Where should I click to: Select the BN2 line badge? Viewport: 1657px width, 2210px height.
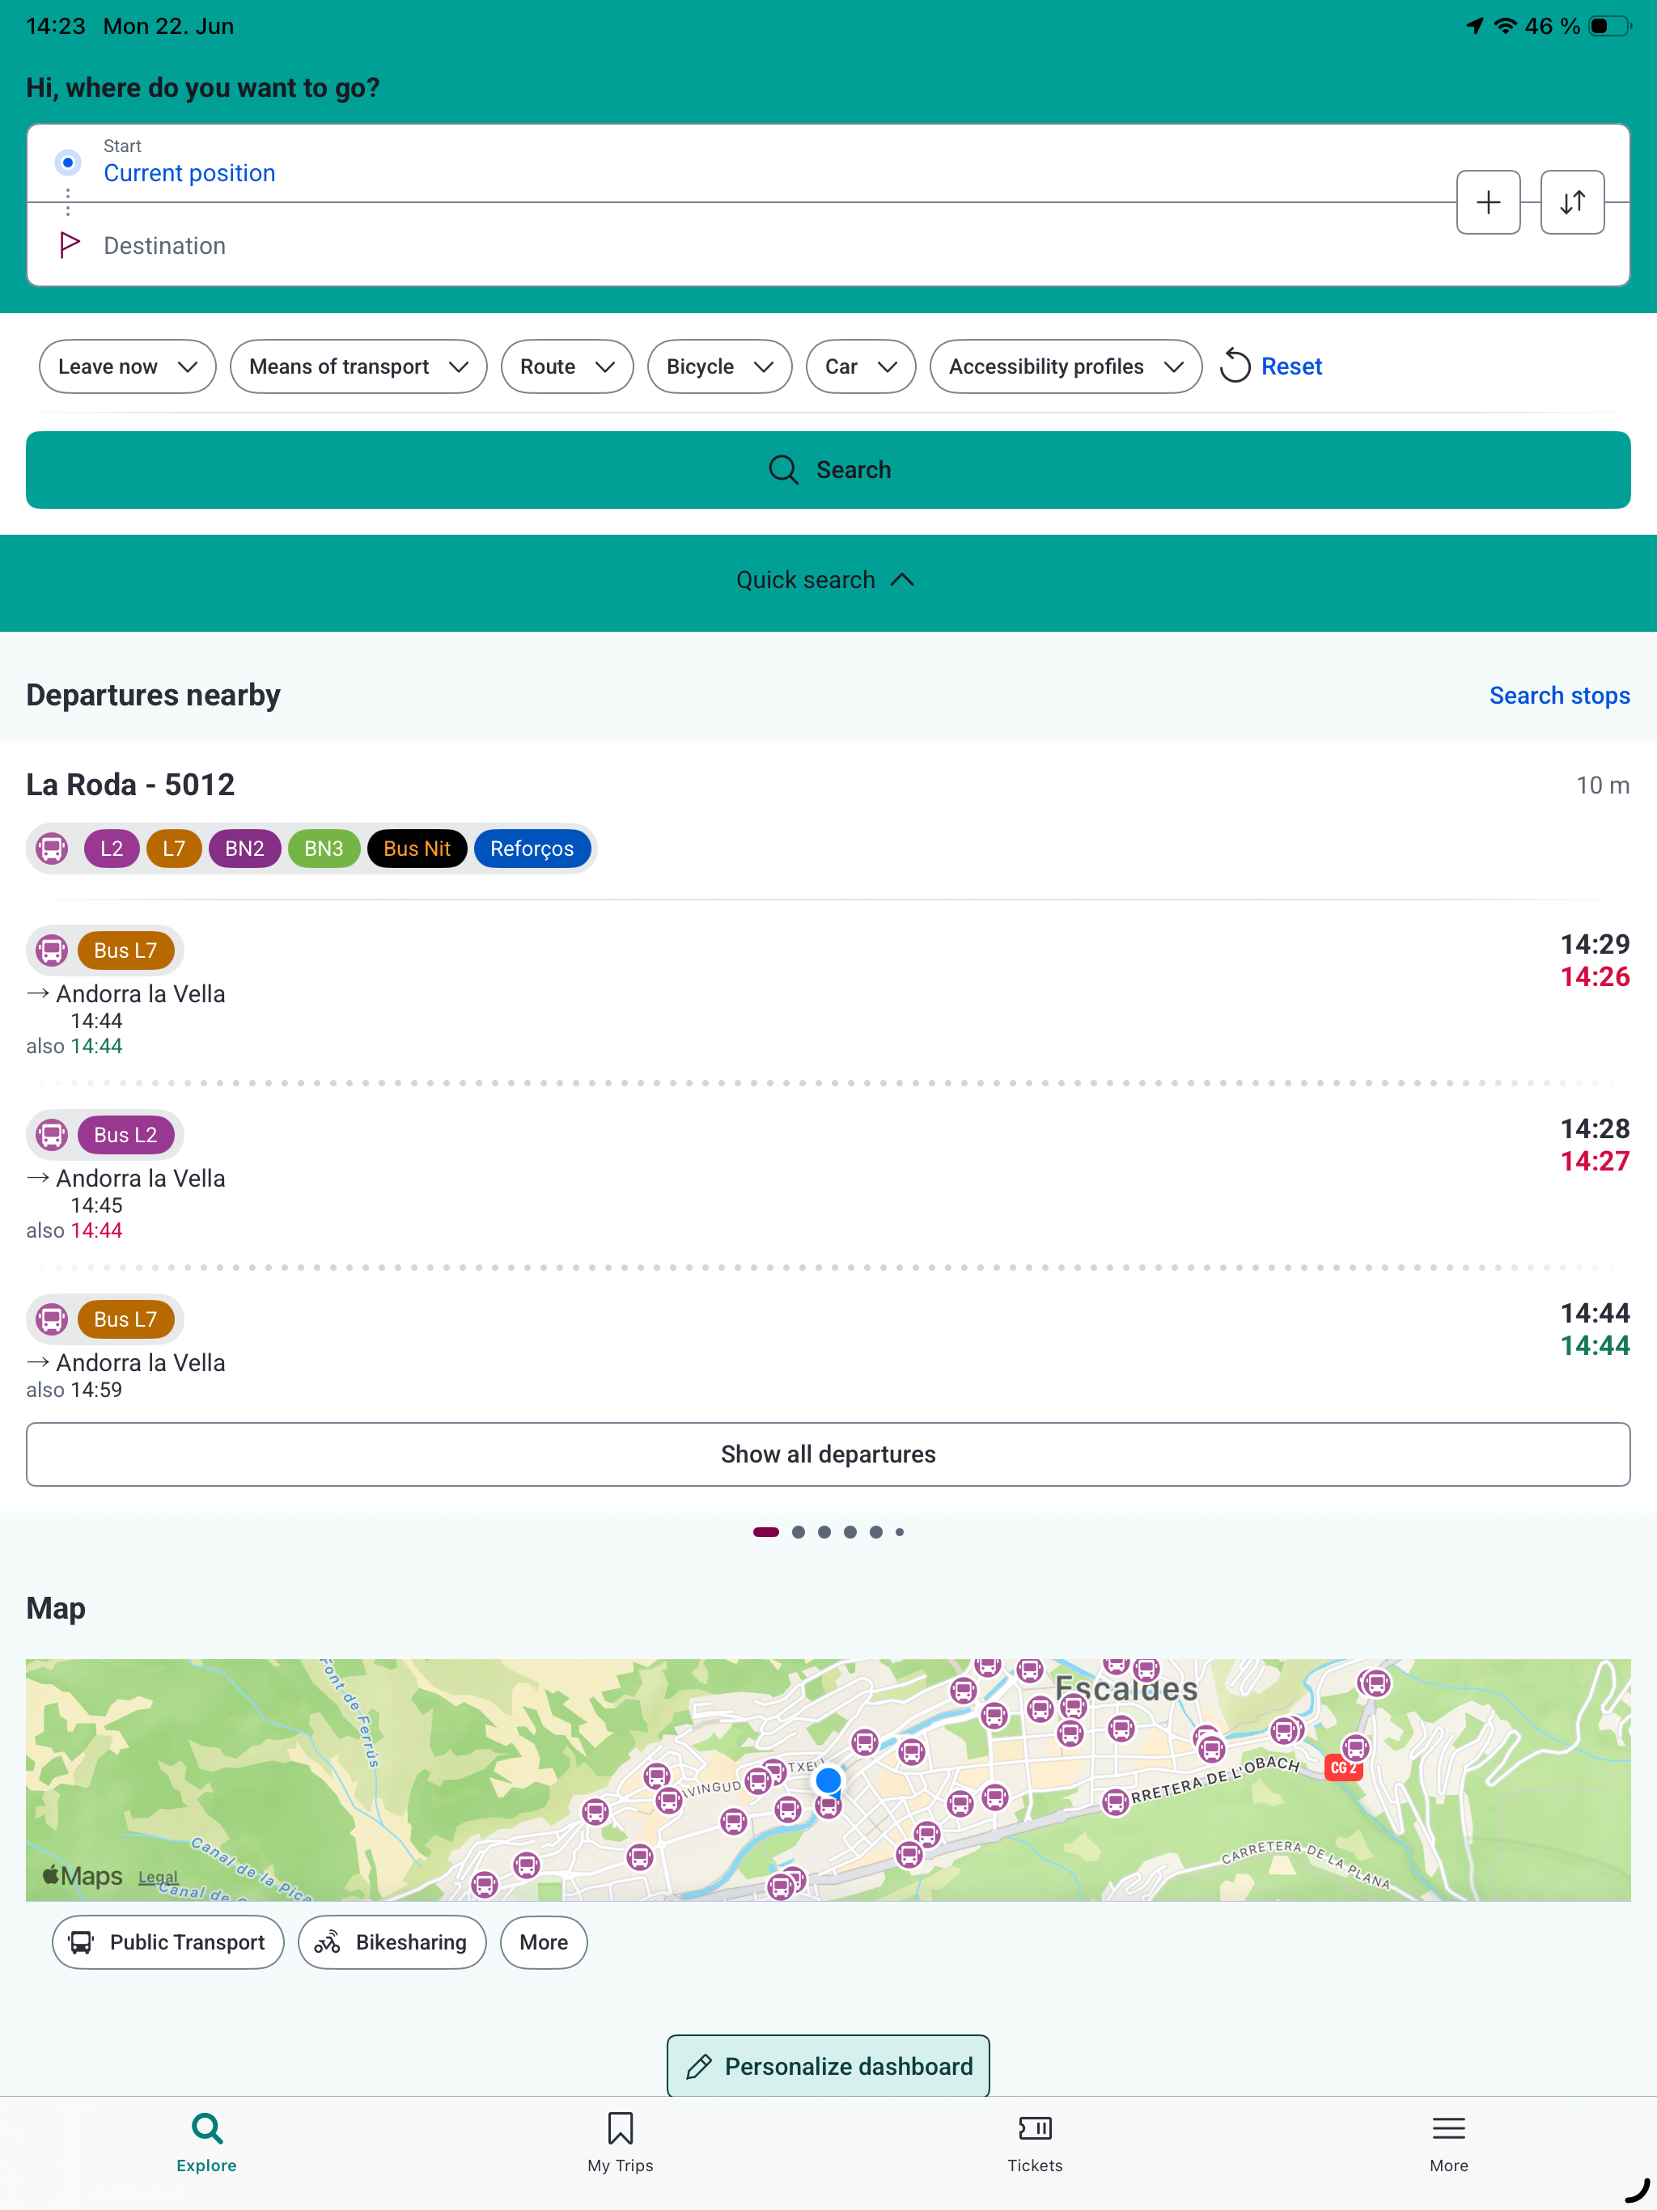(x=244, y=849)
